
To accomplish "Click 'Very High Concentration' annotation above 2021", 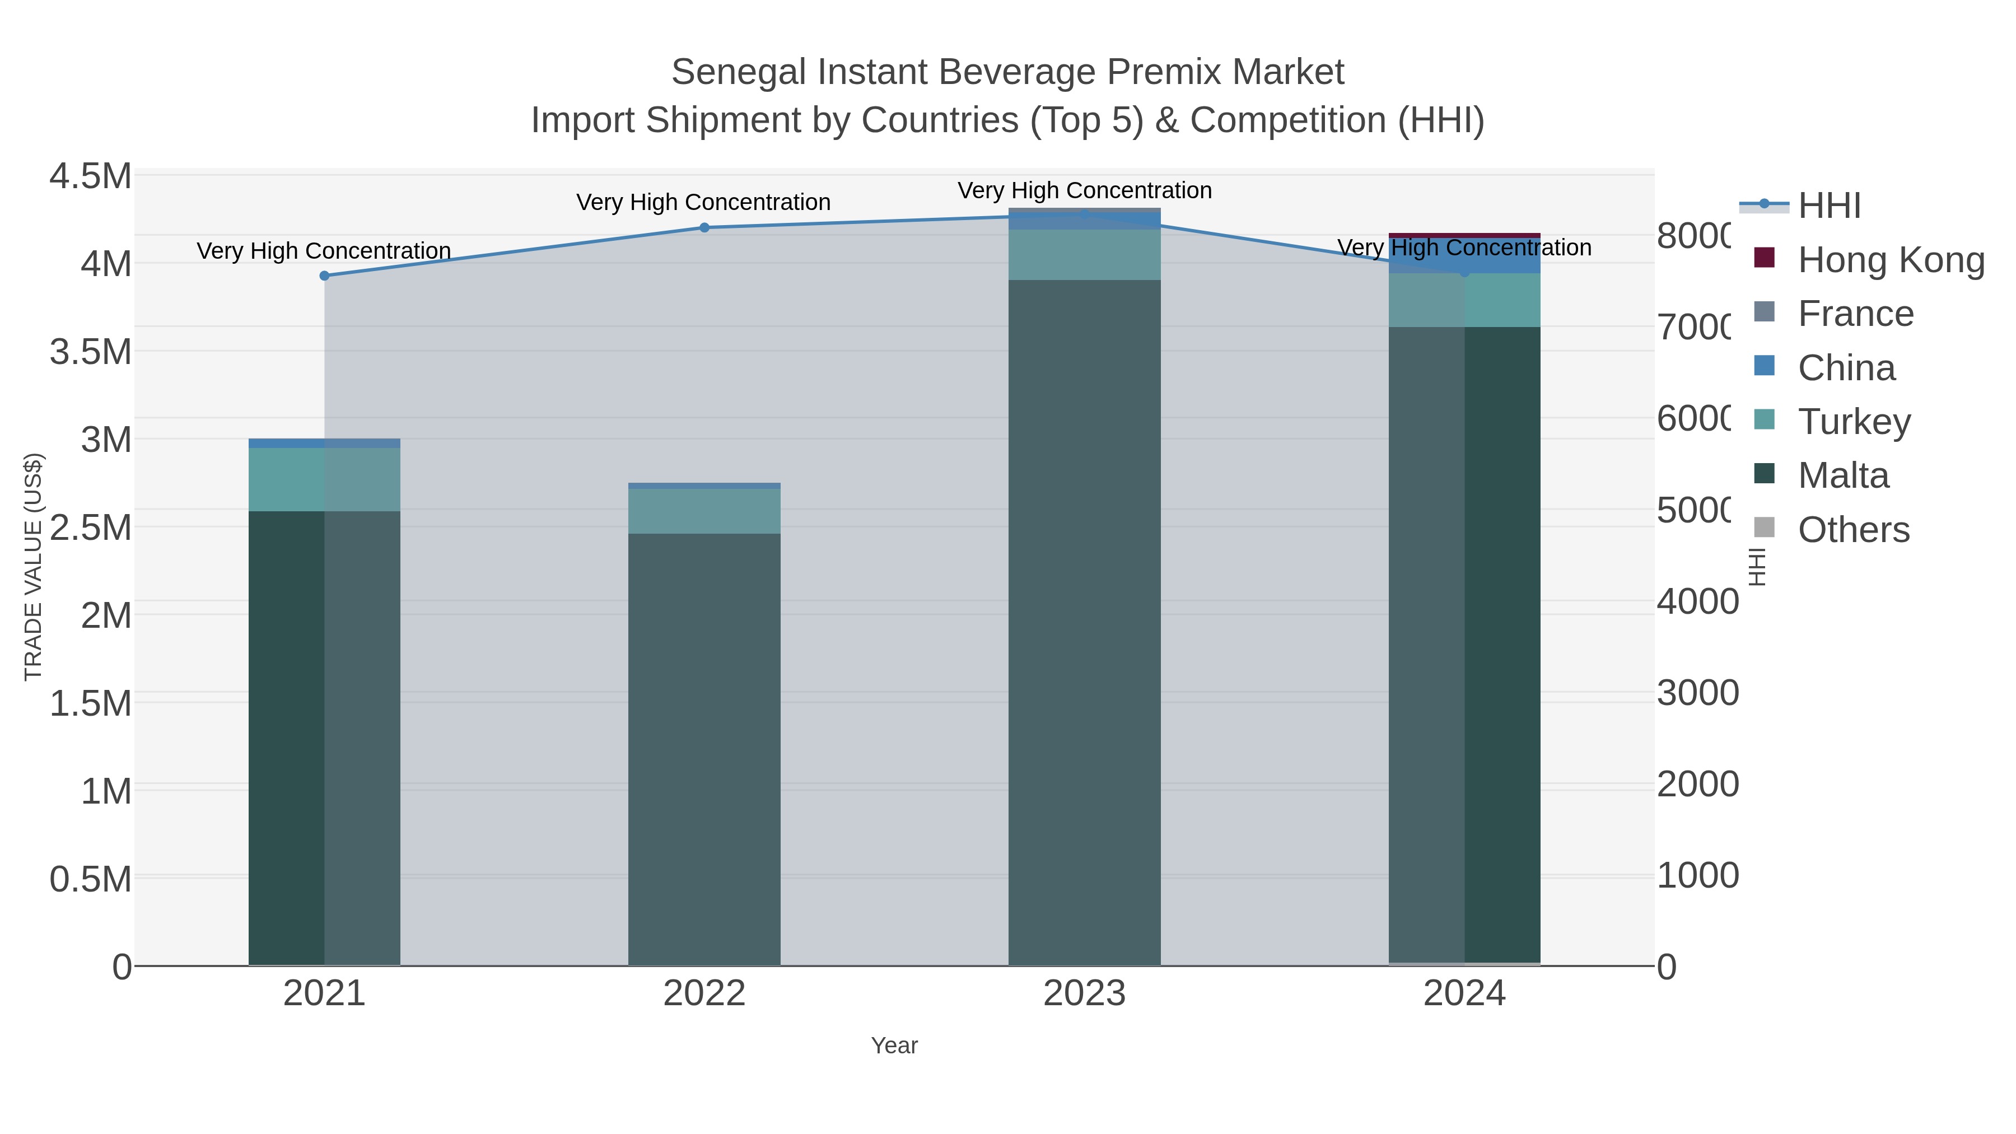I will click(x=324, y=251).
